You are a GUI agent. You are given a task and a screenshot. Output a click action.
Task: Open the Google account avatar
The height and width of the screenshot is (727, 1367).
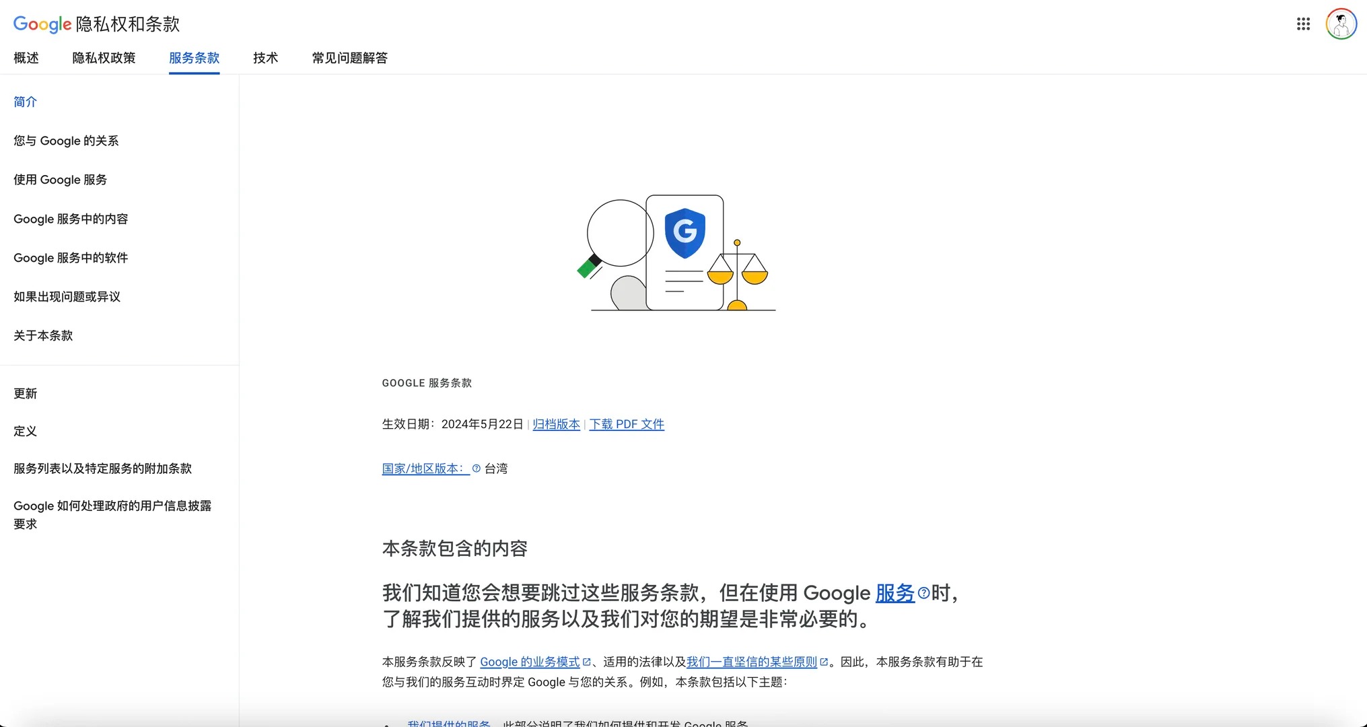pyautogui.click(x=1341, y=24)
